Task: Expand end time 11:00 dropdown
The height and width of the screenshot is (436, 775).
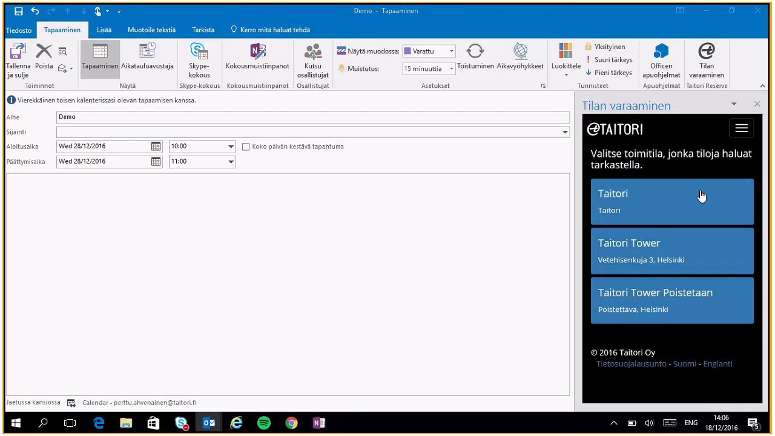Action: [231, 162]
